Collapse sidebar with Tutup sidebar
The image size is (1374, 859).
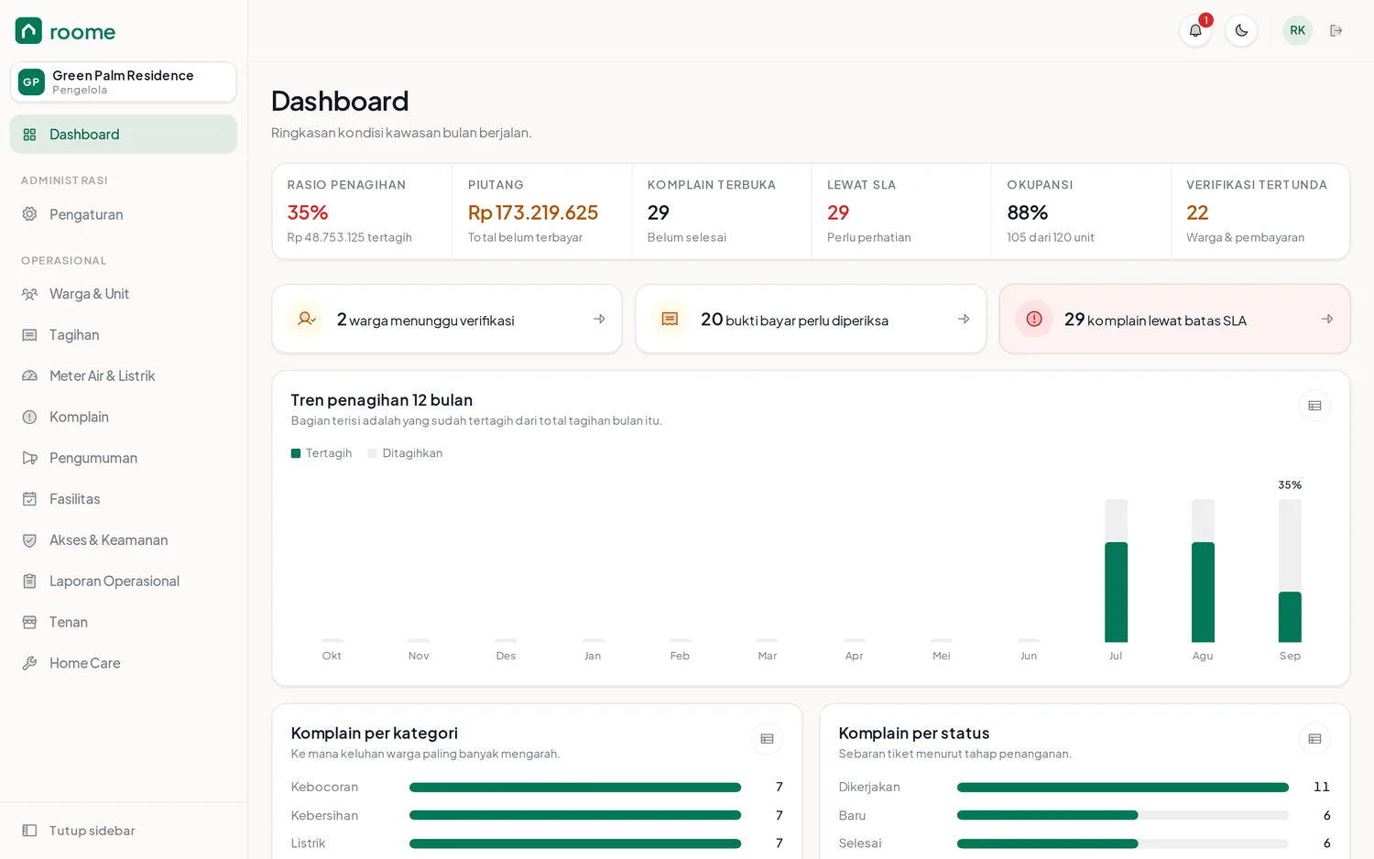coord(124,831)
